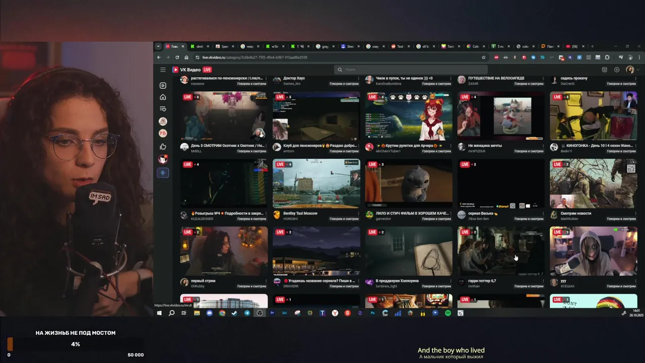Image resolution: width=645 pixels, height=363 pixels.
Task: Open the первый стрим stream thumbnail
Action: click(x=224, y=251)
